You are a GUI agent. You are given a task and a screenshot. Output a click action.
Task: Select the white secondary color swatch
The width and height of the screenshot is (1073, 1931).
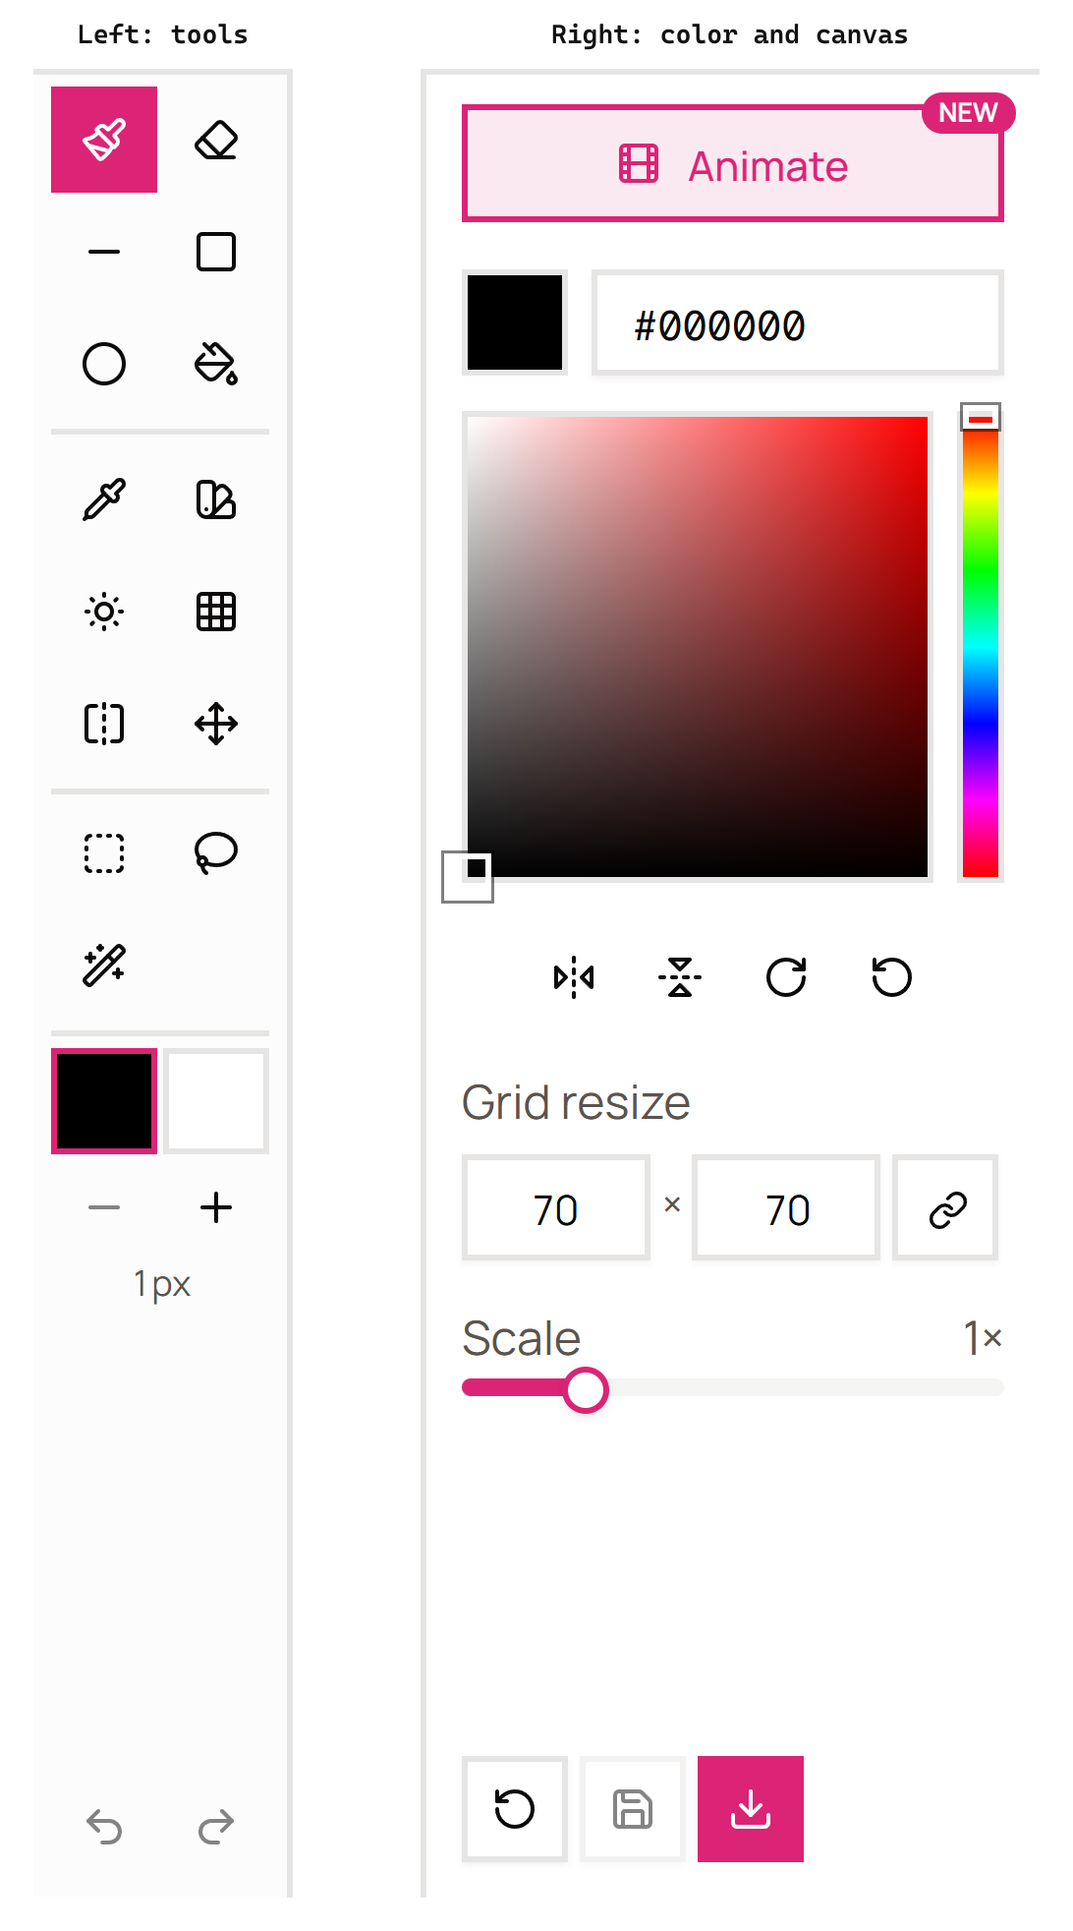216,1101
